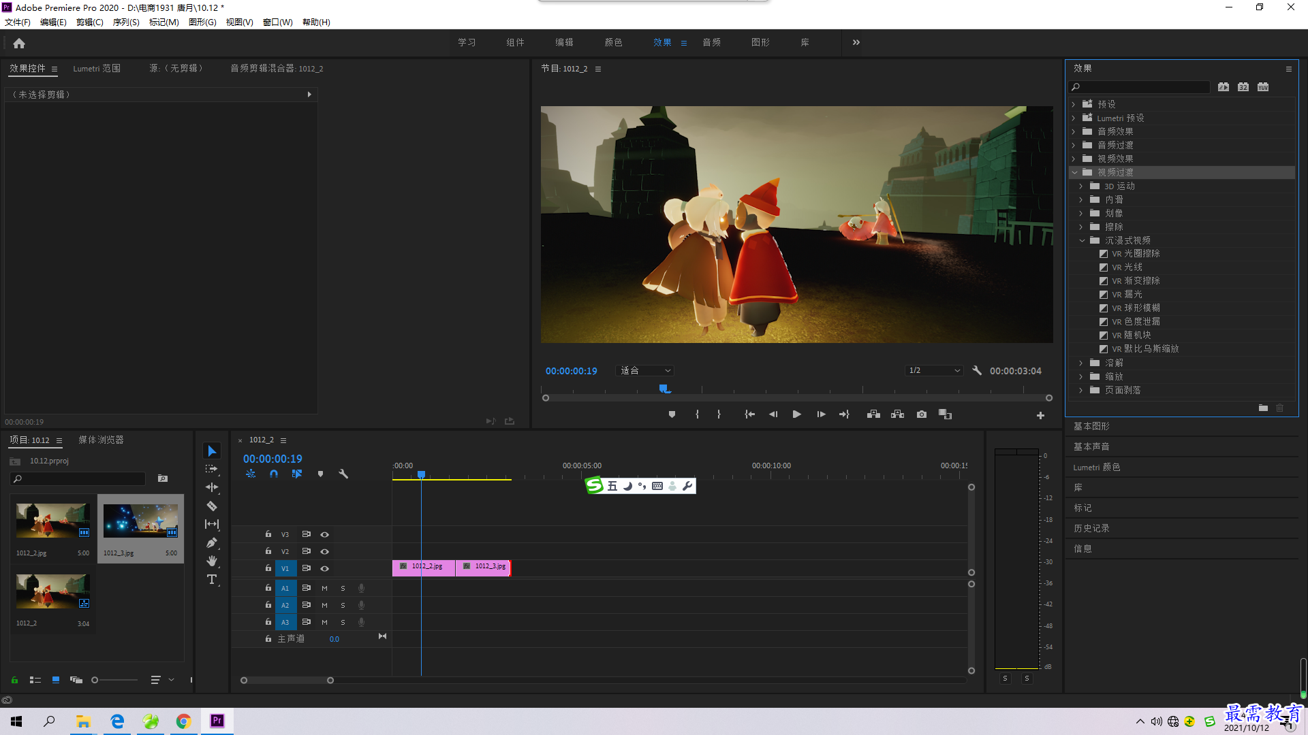1308x735 pixels.
Task: Select the 1012_2.jpg clip on timeline
Action: coord(423,568)
